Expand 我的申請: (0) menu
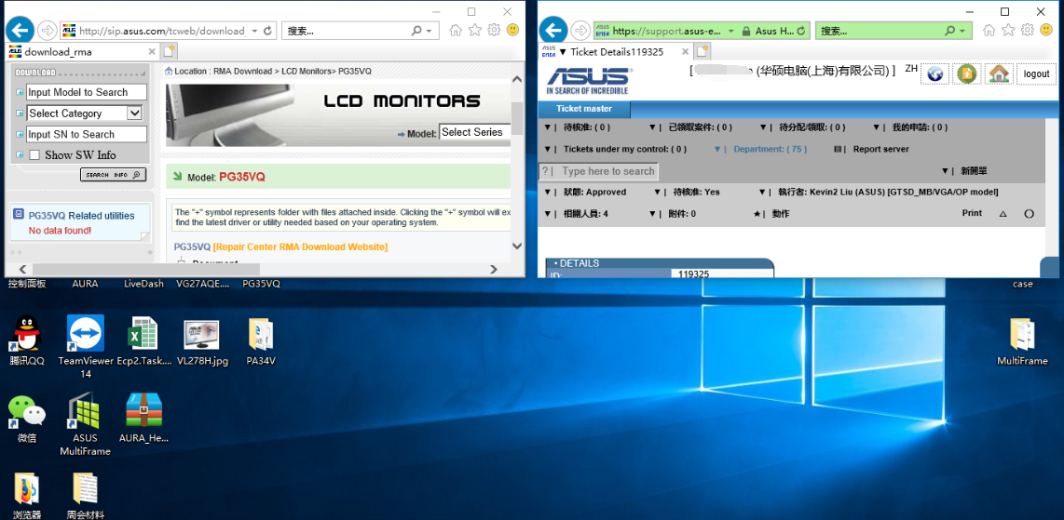This screenshot has height=520, width=1064. pos(910,127)
